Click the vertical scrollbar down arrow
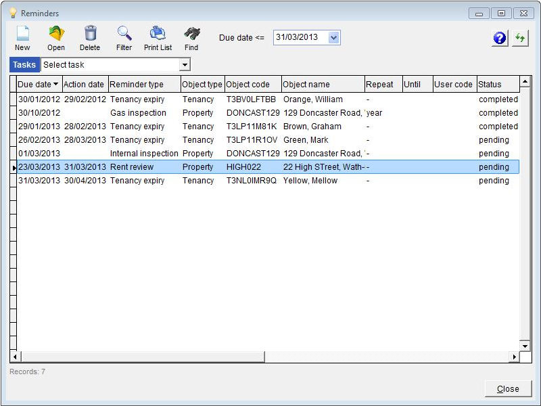Image resolution: width=541 pixels, height=406 pixels. pyautogui.click(x=525, y=346)
